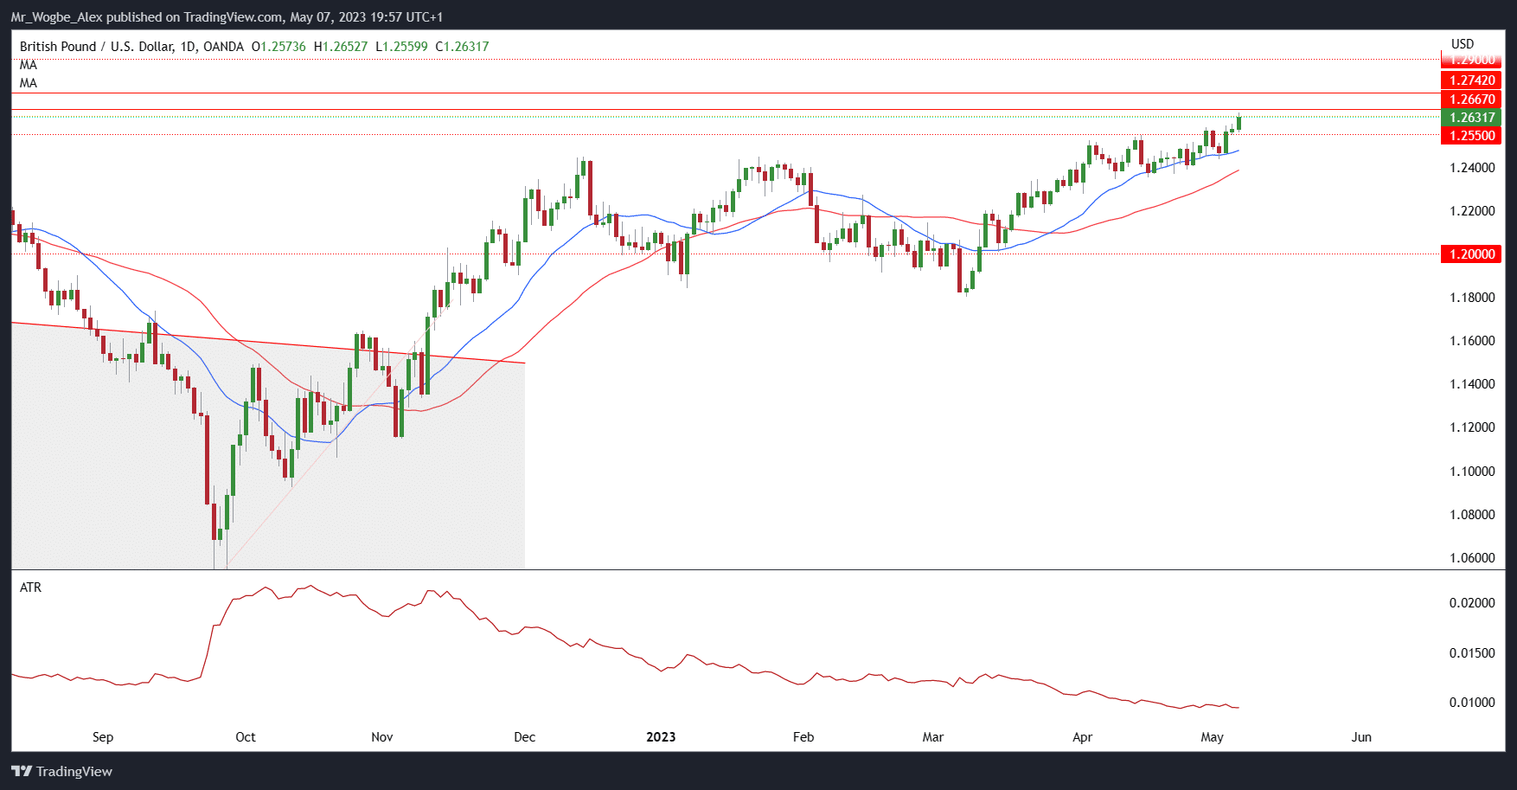Click the Feb label on the time axis
This screenshot has width=1517, height=790.
click(x=803, y=737)
